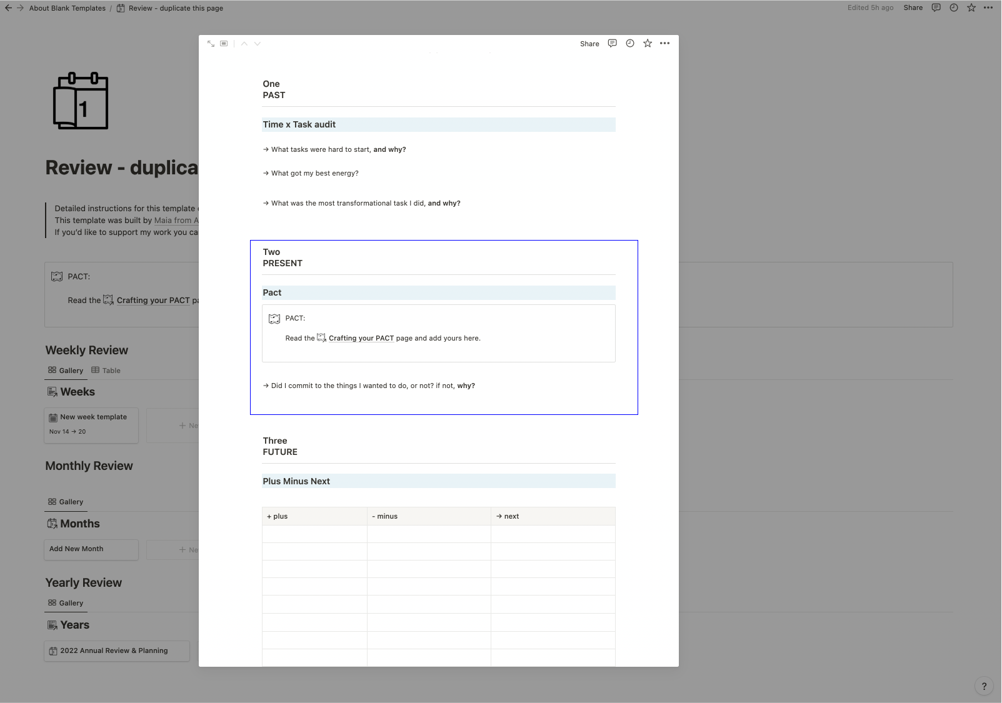This screenshot has width=1002, height=703.
Task: Star the page in top bar
Action: (971, 8)
